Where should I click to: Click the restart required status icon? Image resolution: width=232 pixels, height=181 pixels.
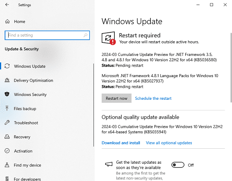click(x=109, y=38)
